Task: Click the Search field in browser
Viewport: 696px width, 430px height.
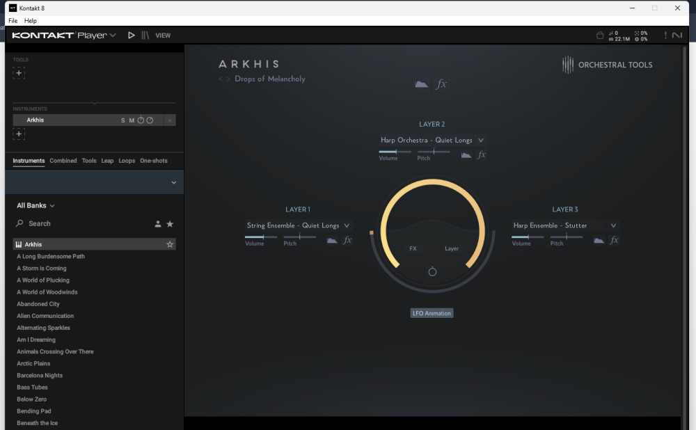Action: click(82, 223)
